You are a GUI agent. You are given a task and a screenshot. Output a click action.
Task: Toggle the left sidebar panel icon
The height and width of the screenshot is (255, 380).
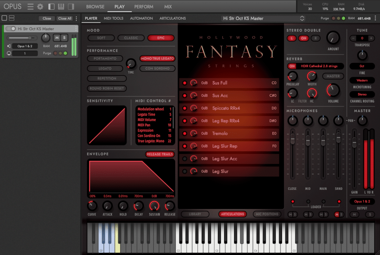pos(51,7)
